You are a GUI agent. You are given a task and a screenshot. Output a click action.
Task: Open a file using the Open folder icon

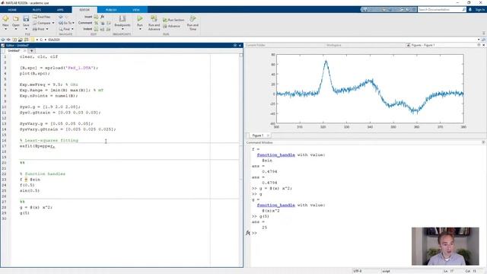click(x=15, y=19)
